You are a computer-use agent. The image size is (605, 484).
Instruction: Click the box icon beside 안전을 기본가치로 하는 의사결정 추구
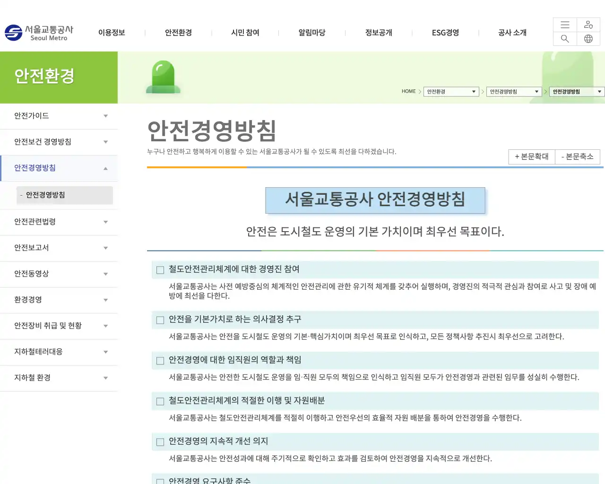pos(160,320)
